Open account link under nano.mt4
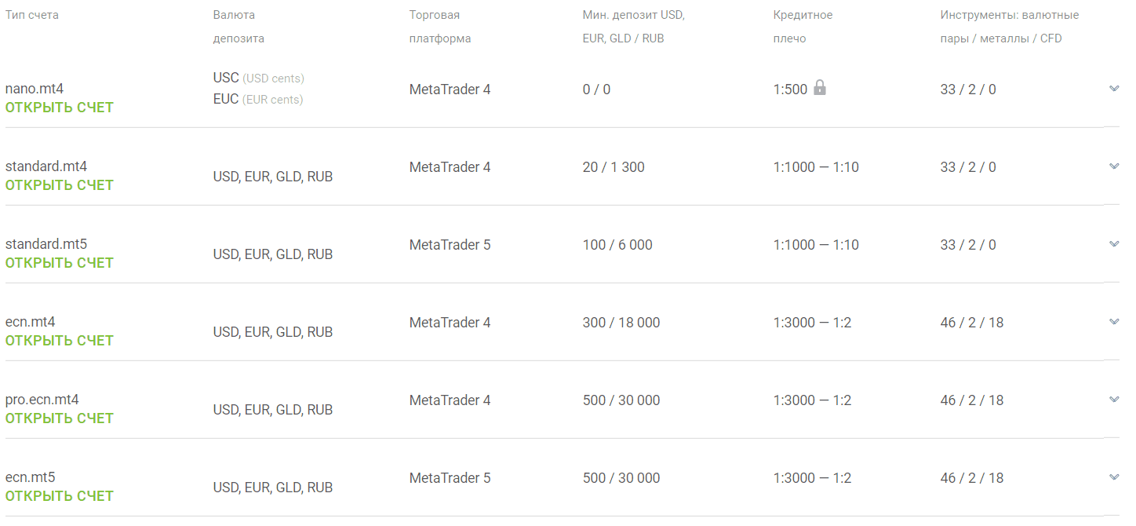 (60, 108)
